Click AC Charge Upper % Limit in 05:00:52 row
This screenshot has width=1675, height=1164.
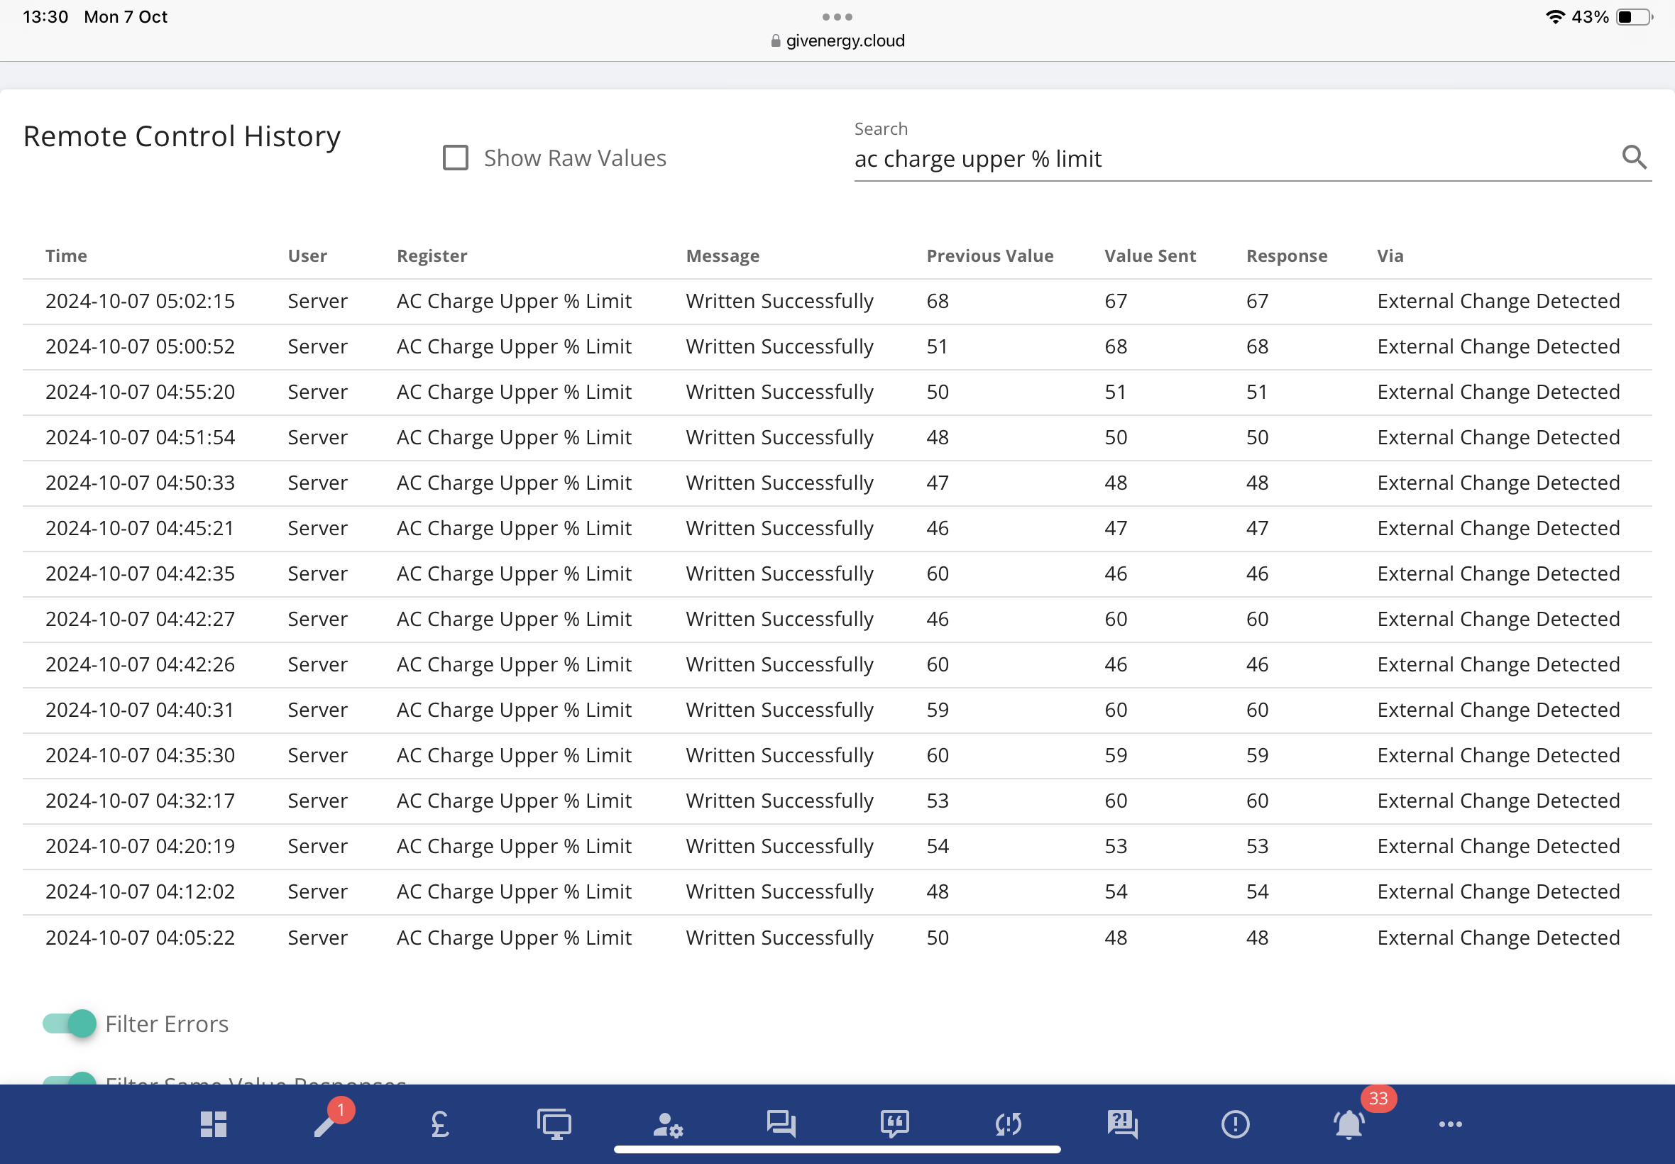click(514, 346)
